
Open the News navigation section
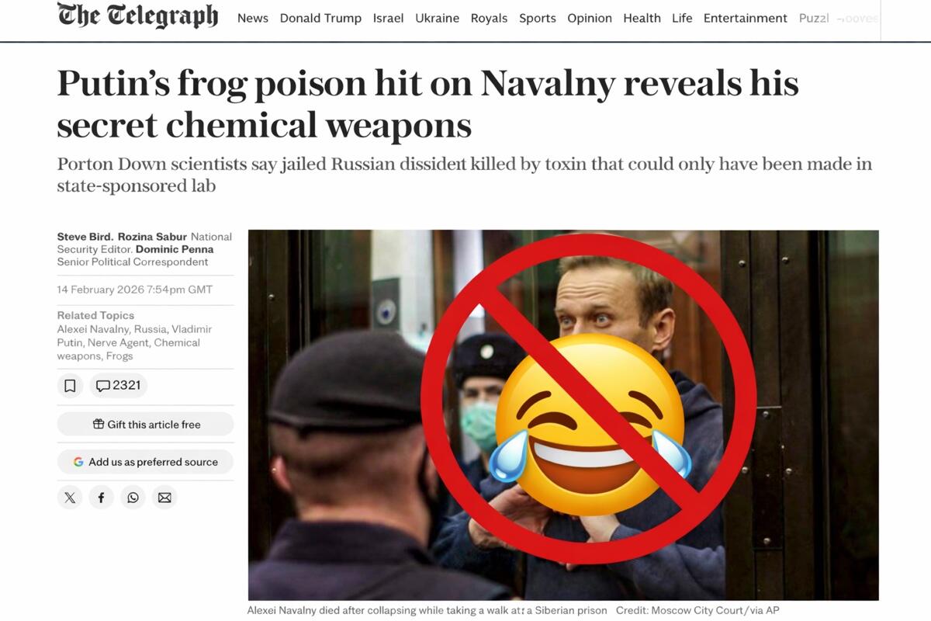(x=253, y=18)
